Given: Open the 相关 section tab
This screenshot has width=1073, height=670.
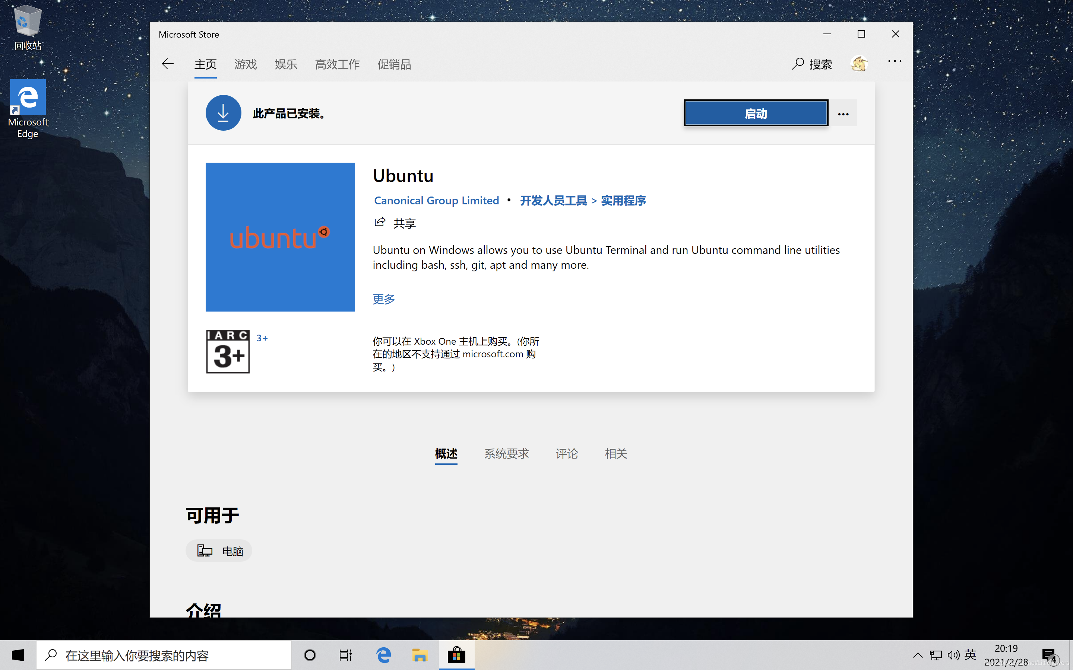Looking at the screenshot, I should [616, 454].
